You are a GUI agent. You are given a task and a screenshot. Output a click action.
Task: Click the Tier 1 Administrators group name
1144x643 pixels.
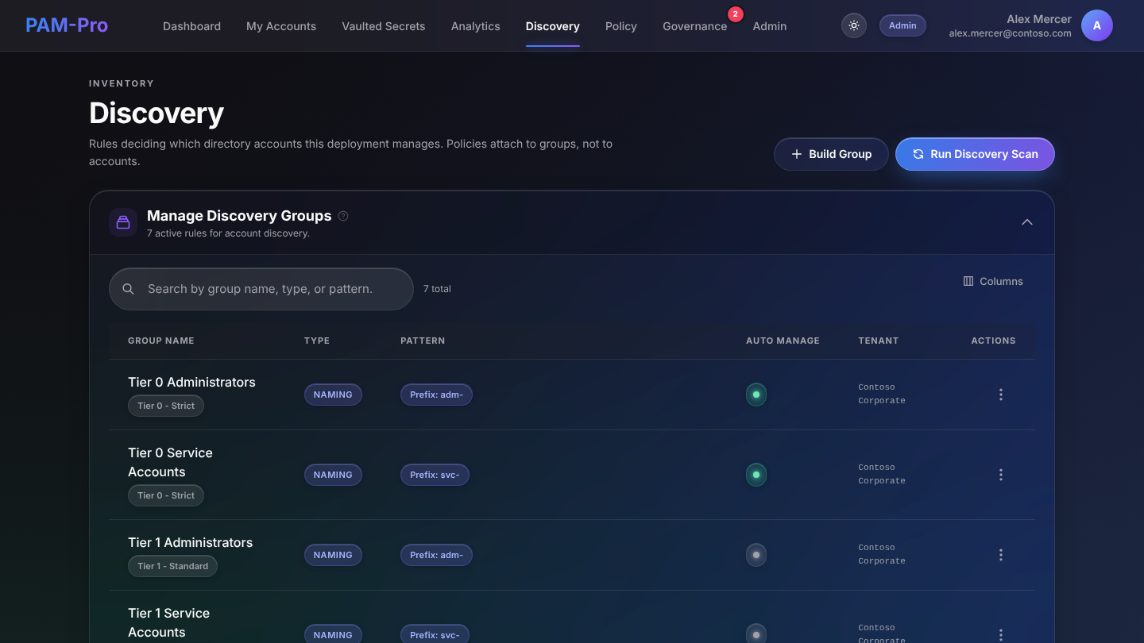(191, 542)
